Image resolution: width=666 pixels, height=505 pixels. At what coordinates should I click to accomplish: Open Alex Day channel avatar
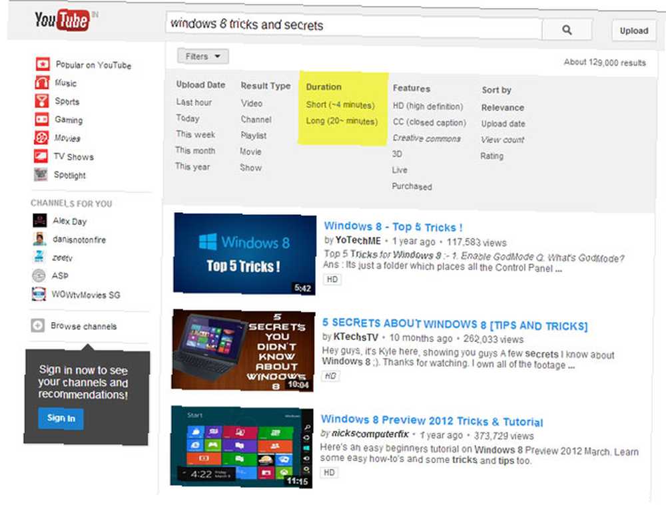tap(39, 221)
